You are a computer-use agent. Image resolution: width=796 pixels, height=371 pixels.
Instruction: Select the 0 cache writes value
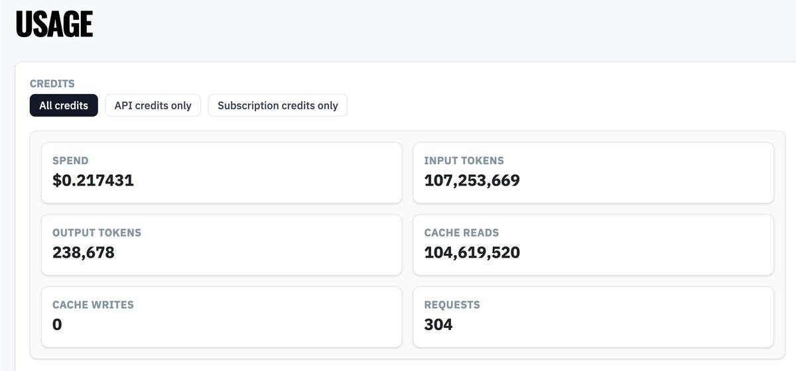(x=57, y=325)
